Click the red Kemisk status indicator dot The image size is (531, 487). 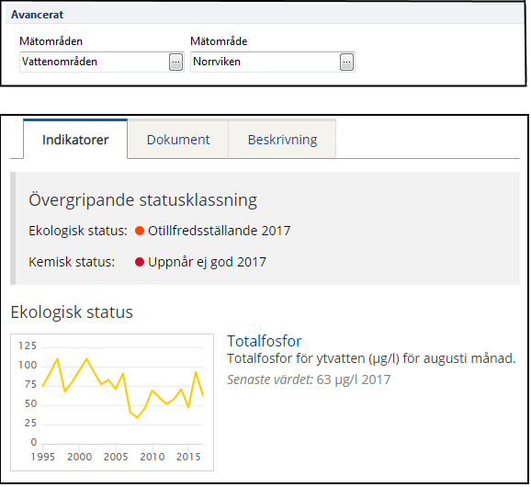[x=140, y=262]
